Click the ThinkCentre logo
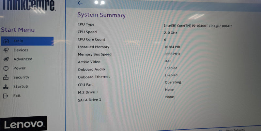261x131 pixels. pos(29,5)
